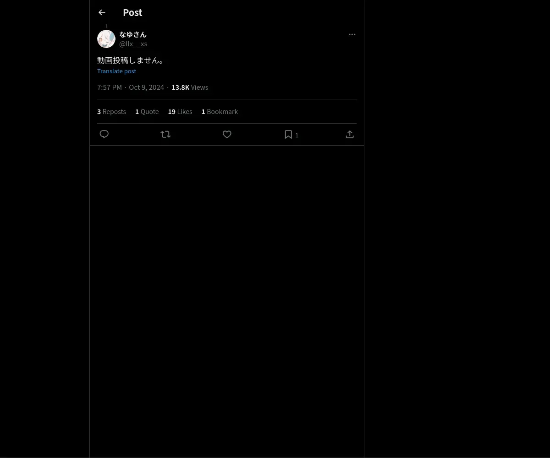Click the 7:57 PM timestamp
Screen dimensions: 550x458
click(110, 87)
